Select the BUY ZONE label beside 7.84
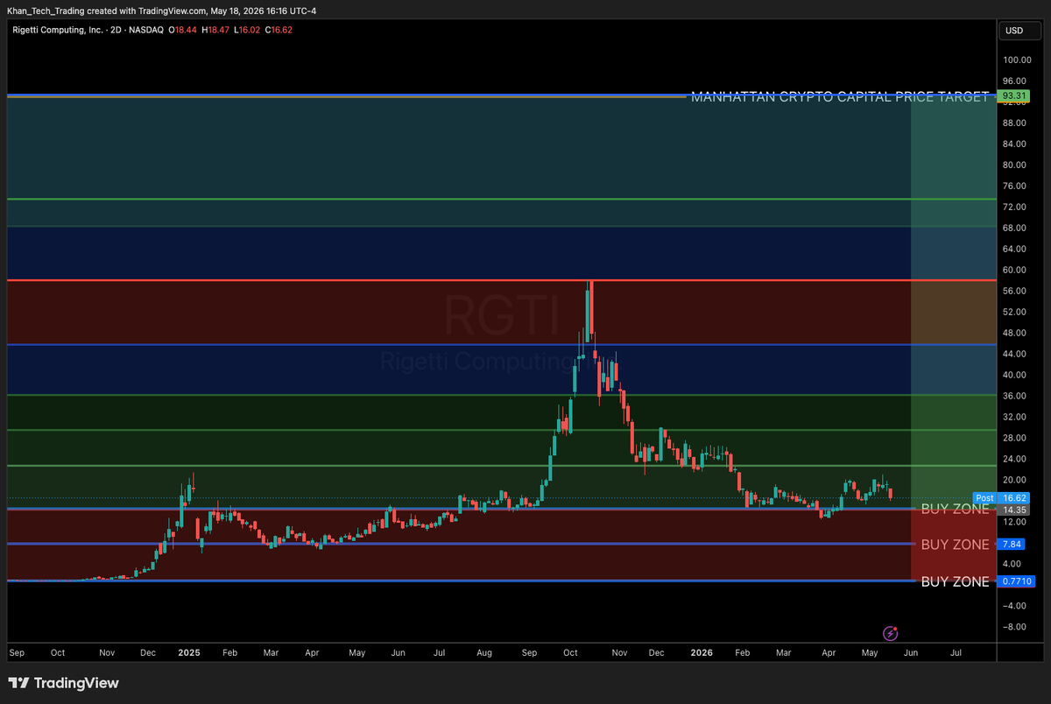The image size is (1051, 704). [955, 545]
